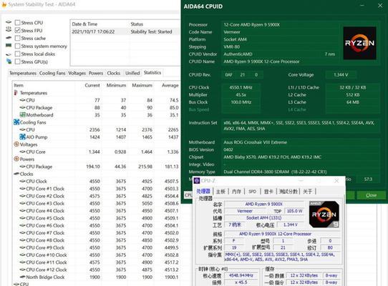This screenshot has height=286, width=388.
Task: Click the Close button in the AIDA64 CPUID window
Action: [371, 195]
